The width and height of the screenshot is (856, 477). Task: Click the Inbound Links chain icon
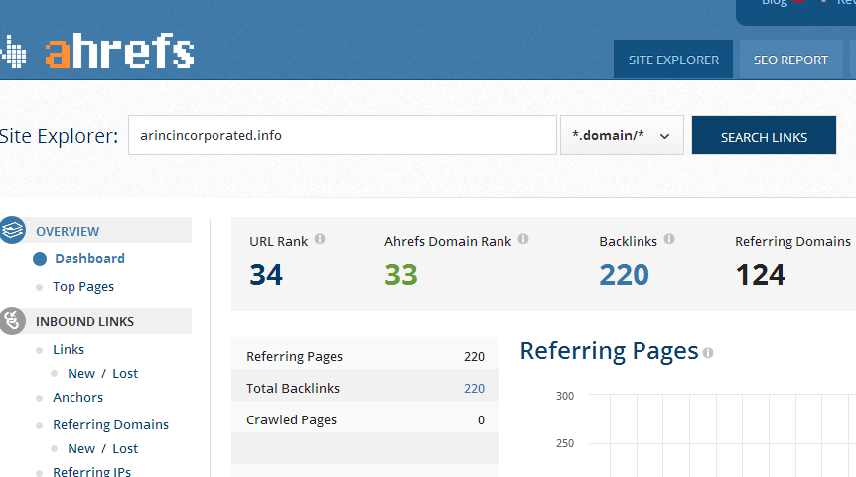click(x=12, y=321)
